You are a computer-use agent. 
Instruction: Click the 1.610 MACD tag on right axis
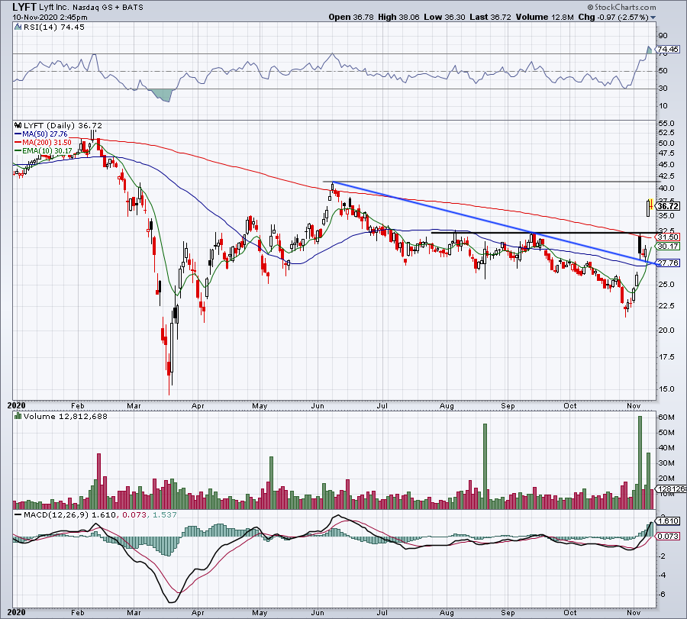(x=668, y=521)
